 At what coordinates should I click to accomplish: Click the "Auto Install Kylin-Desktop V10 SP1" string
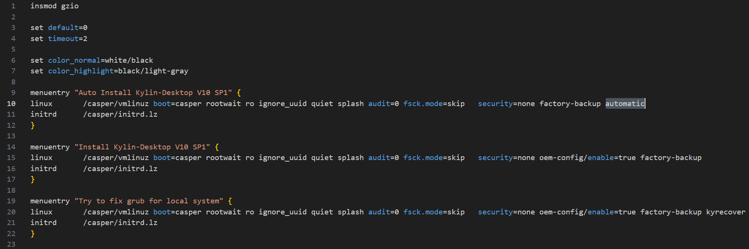[153, 93]
